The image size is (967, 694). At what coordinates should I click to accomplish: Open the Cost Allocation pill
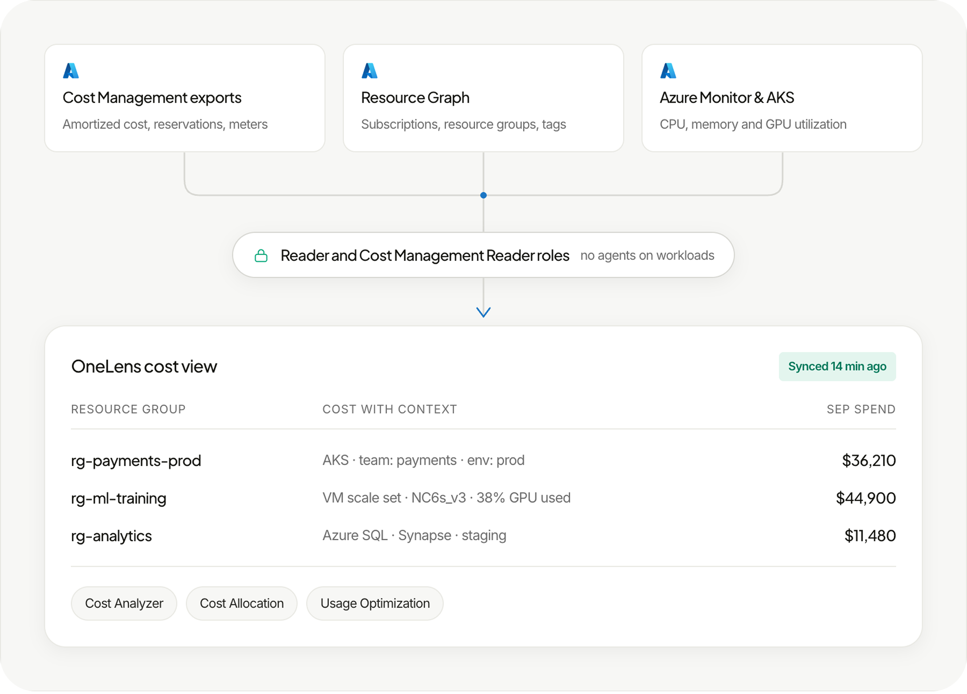pos(242,603)
